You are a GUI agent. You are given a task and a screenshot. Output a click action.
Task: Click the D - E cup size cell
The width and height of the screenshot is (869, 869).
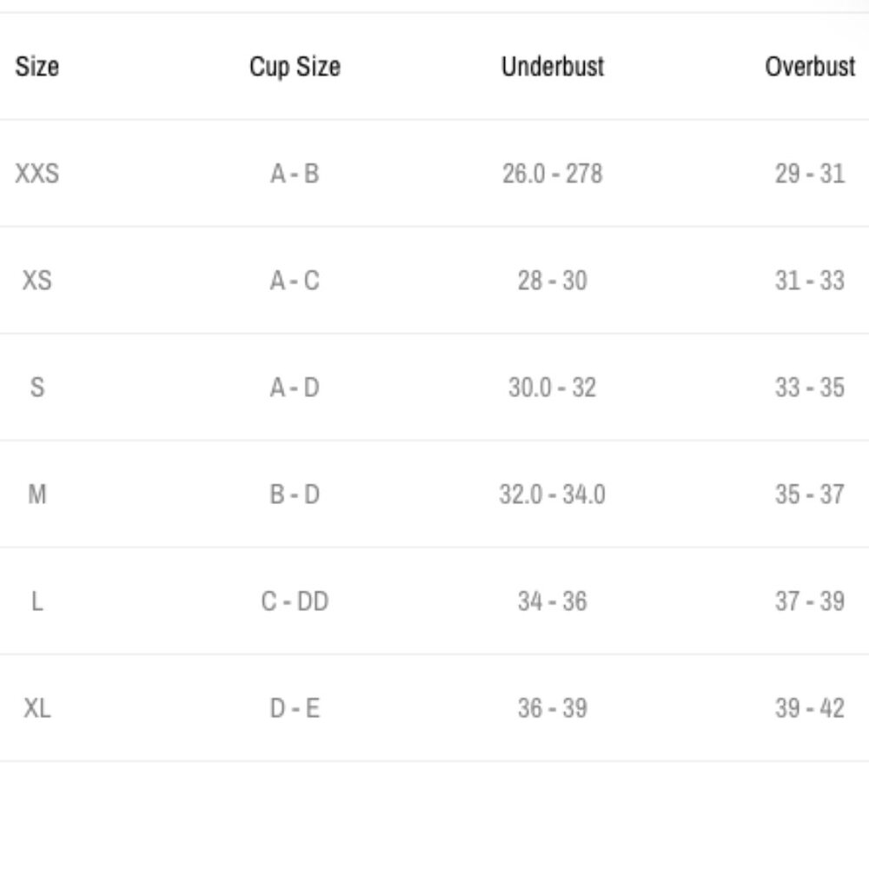[295, 708]
